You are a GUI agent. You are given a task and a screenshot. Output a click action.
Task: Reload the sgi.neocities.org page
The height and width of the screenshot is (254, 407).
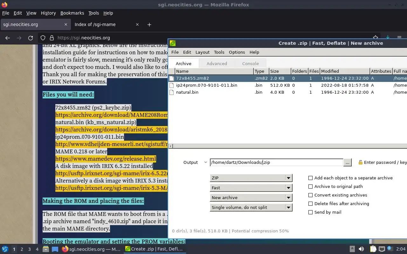coord(31,38)
